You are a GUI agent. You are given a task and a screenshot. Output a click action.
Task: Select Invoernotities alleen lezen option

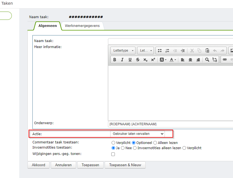point(135,148)
